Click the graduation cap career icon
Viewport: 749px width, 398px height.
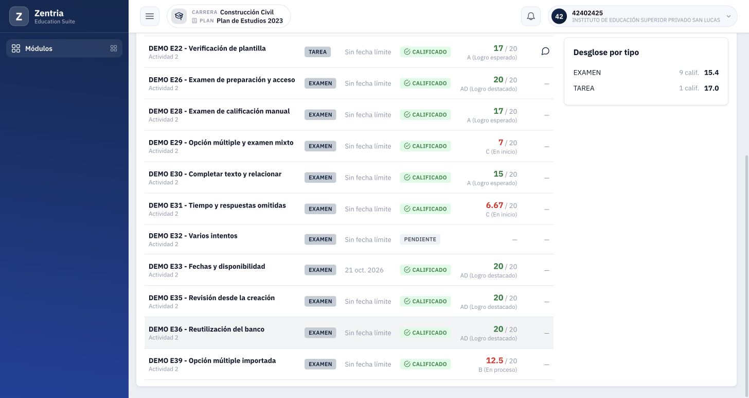pos(179,16)
